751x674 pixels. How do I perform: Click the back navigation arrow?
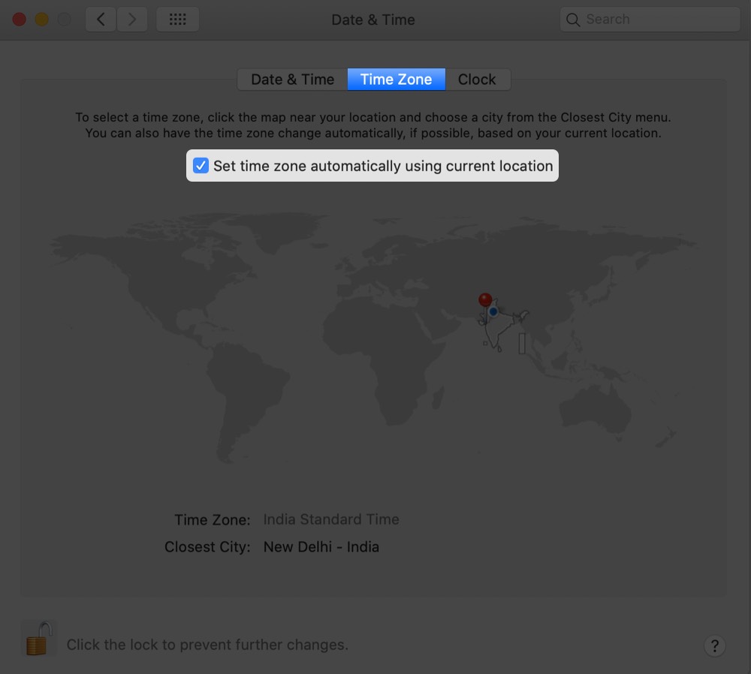[101, 20]
